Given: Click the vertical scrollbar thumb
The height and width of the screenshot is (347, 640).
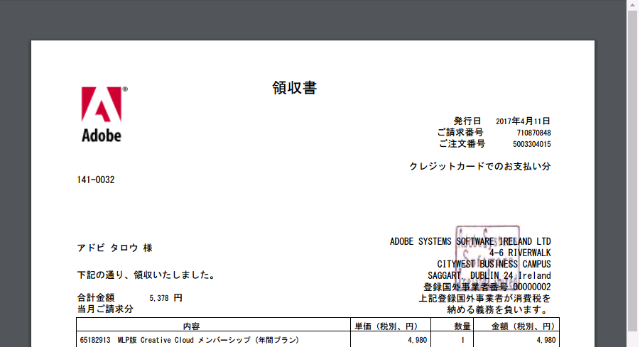Looking at the screenshot, I should pos(633,171).
